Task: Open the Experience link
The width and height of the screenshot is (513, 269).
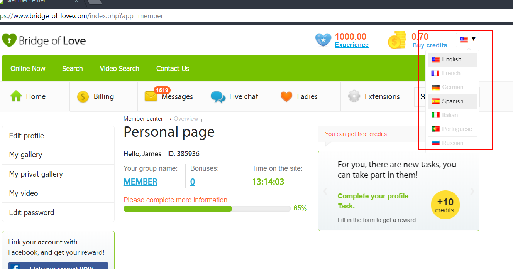Action: [x=352, y=45]
